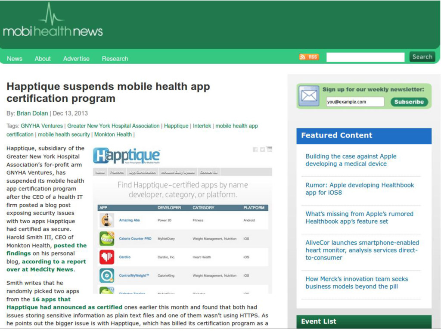
Task: Open 'How Merck's innovation team' article
Action: point(357,283)
